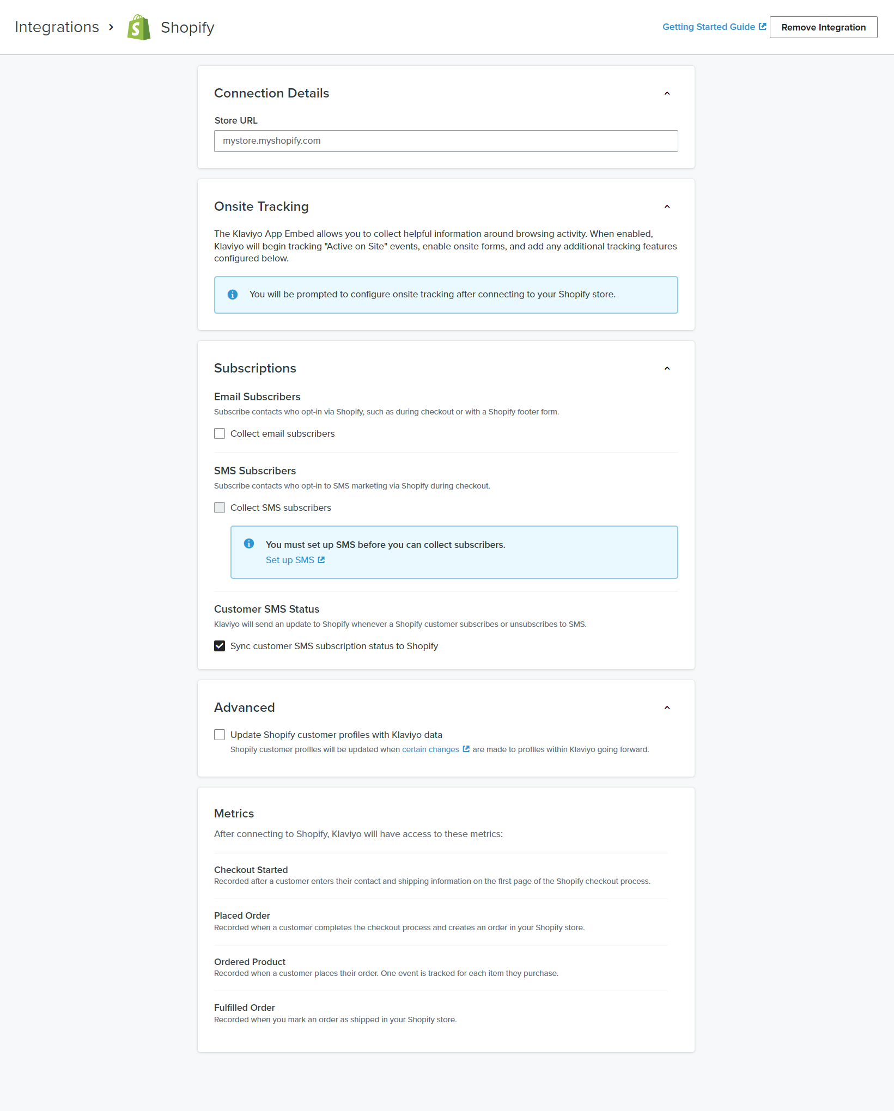Click the external-link icon after certain changes
The image size is (894, 1111).
[x=466, y=749]
